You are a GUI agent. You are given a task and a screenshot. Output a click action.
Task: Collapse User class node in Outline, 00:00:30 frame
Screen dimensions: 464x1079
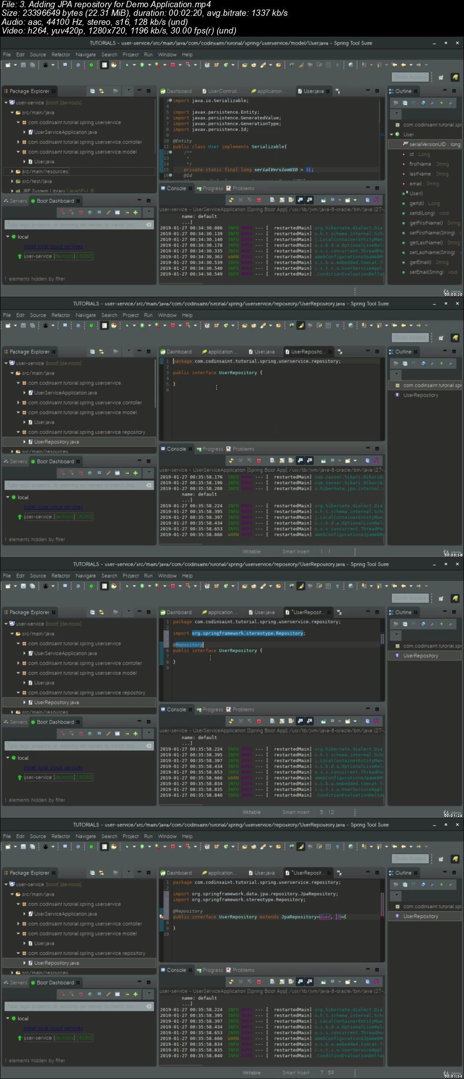[x=391, y=135]
